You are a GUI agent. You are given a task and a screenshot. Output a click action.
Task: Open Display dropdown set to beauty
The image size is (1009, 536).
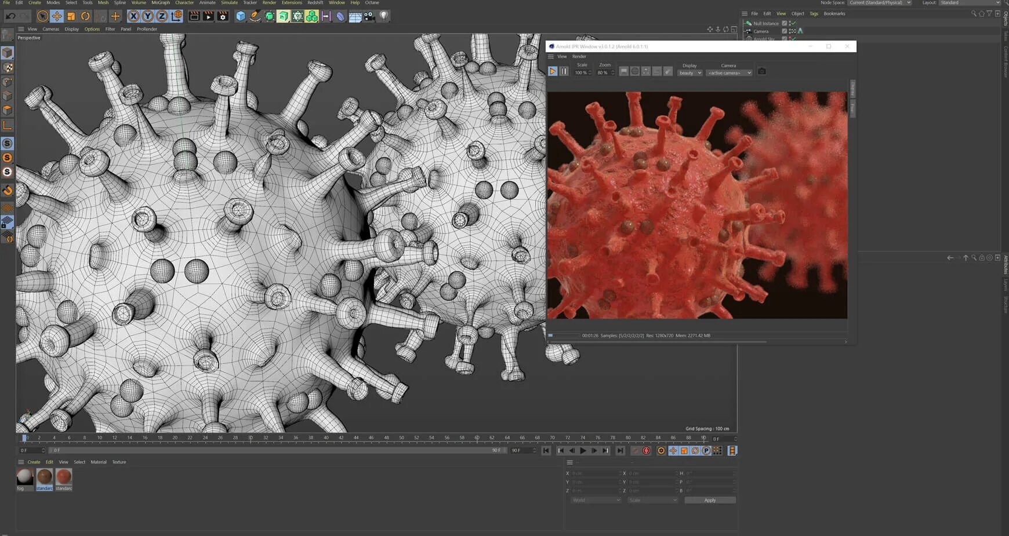(690, 73)
